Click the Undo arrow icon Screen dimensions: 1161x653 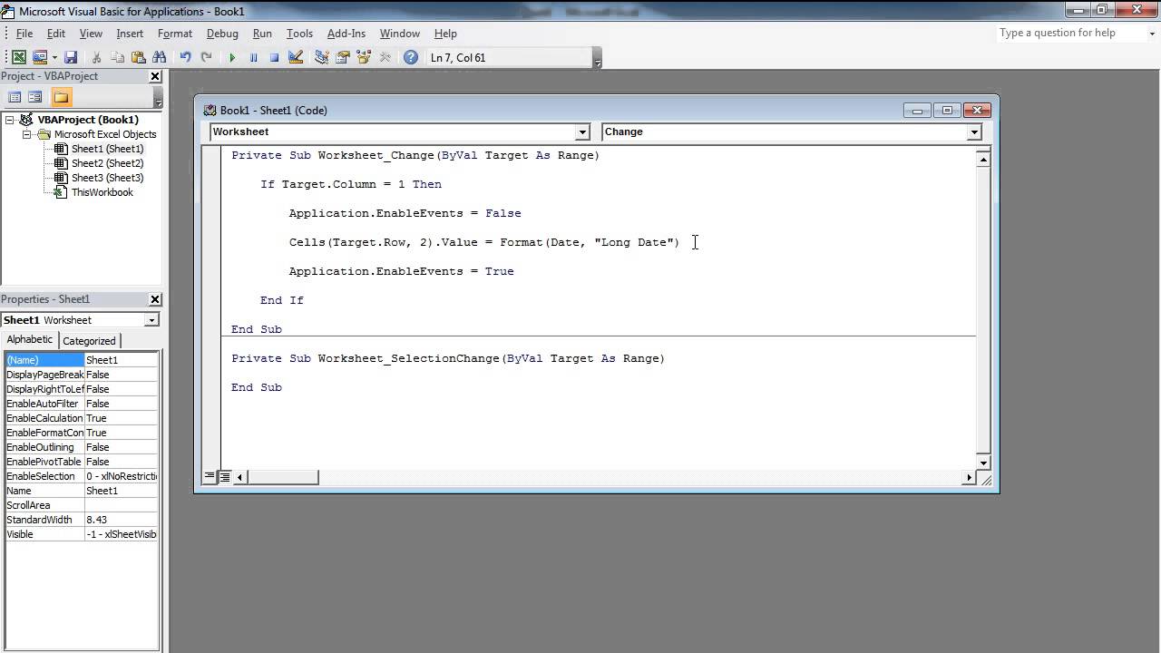(186, 57)
